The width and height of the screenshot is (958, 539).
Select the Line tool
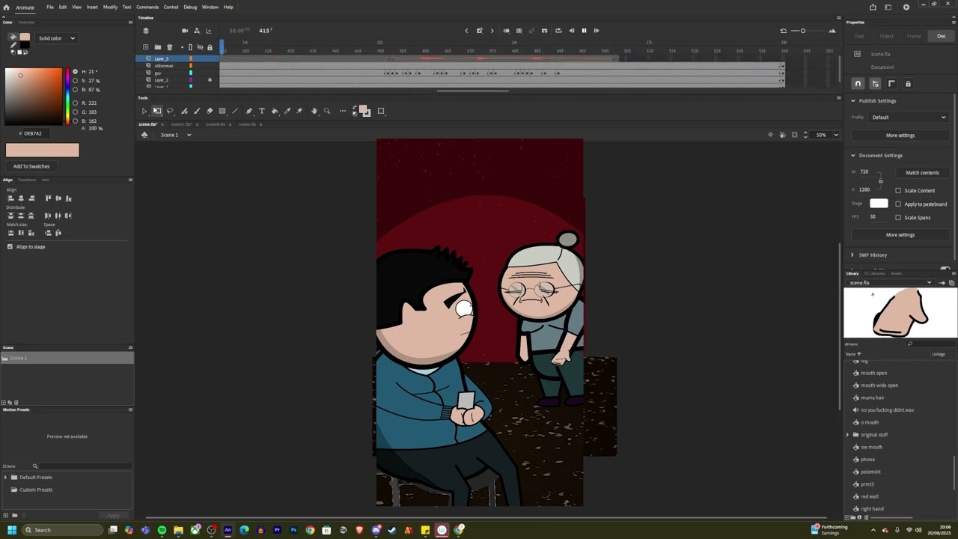(x=235, y=111)
